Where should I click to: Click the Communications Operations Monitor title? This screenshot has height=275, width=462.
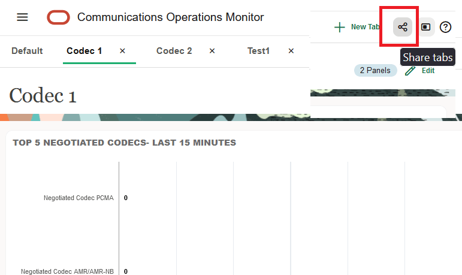171,17
